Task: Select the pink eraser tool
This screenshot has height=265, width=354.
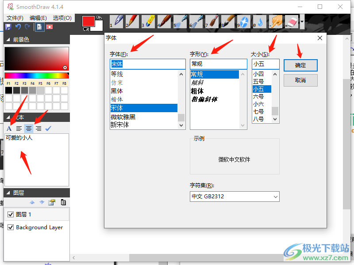Action: [x=292, y=22]
